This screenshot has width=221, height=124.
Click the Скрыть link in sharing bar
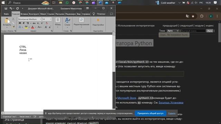[172, 113]
